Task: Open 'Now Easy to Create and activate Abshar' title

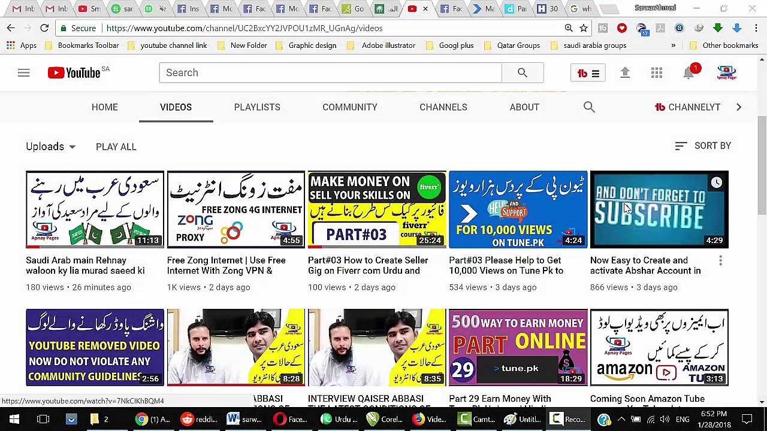Action: pos(645,266)
